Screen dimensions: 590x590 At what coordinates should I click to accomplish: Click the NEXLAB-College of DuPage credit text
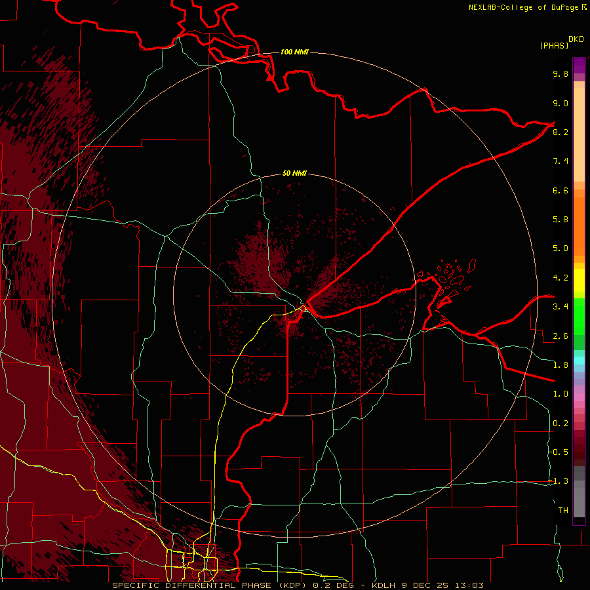click(524, 7)
